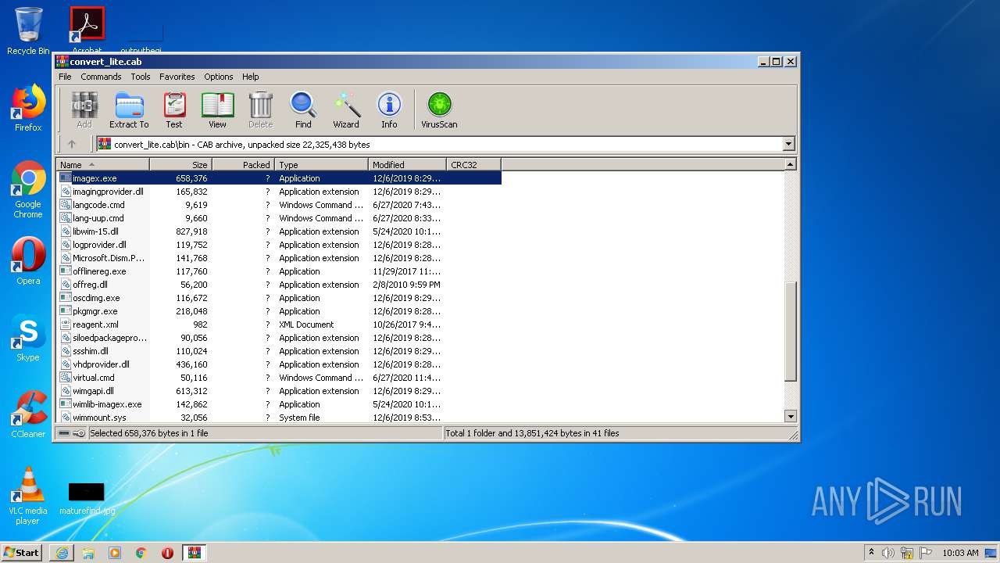Viewport: 1000px width, 563px height.
Task: Open the Commands menu
Action: (101, 77)
